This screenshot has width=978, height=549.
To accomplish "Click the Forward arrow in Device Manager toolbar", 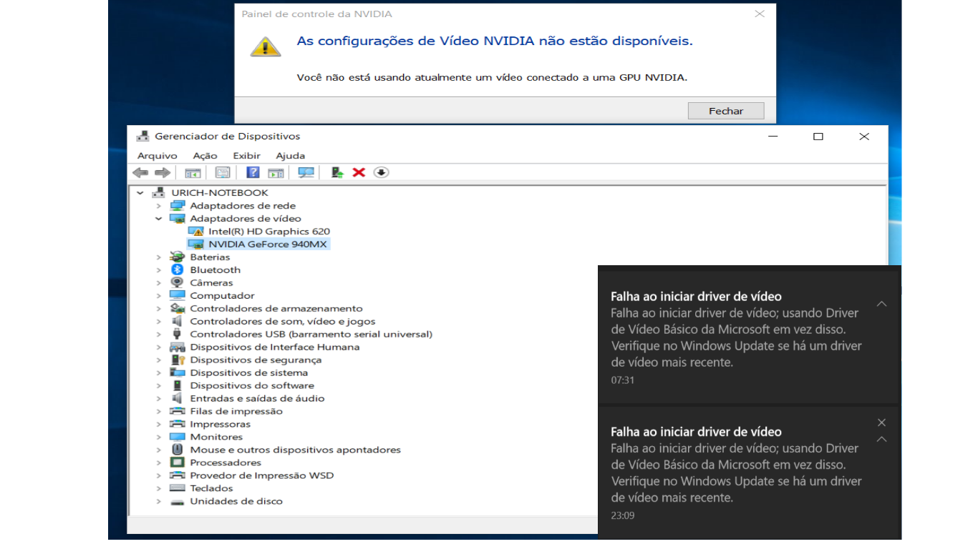I will pyautogui.click(x=163, y=172).
